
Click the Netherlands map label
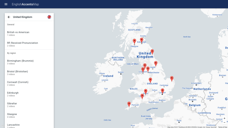[x=202, y=89]
